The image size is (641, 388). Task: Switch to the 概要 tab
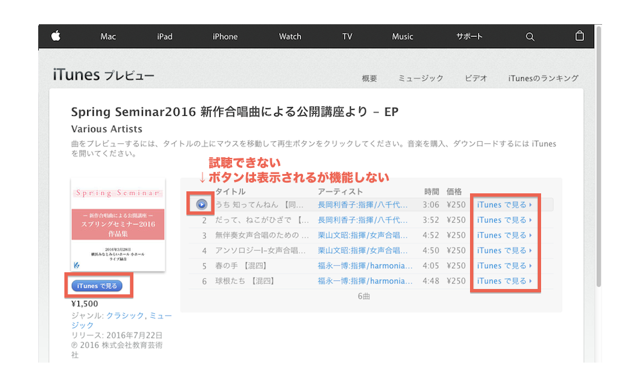point(369,78)
